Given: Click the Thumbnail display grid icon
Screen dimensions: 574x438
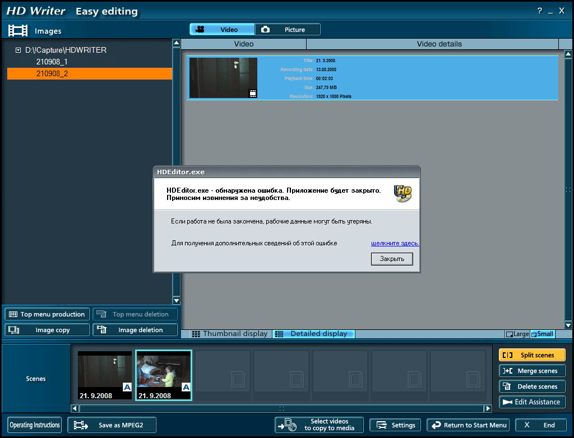Looking at the screenshot, I should point(196,334).
